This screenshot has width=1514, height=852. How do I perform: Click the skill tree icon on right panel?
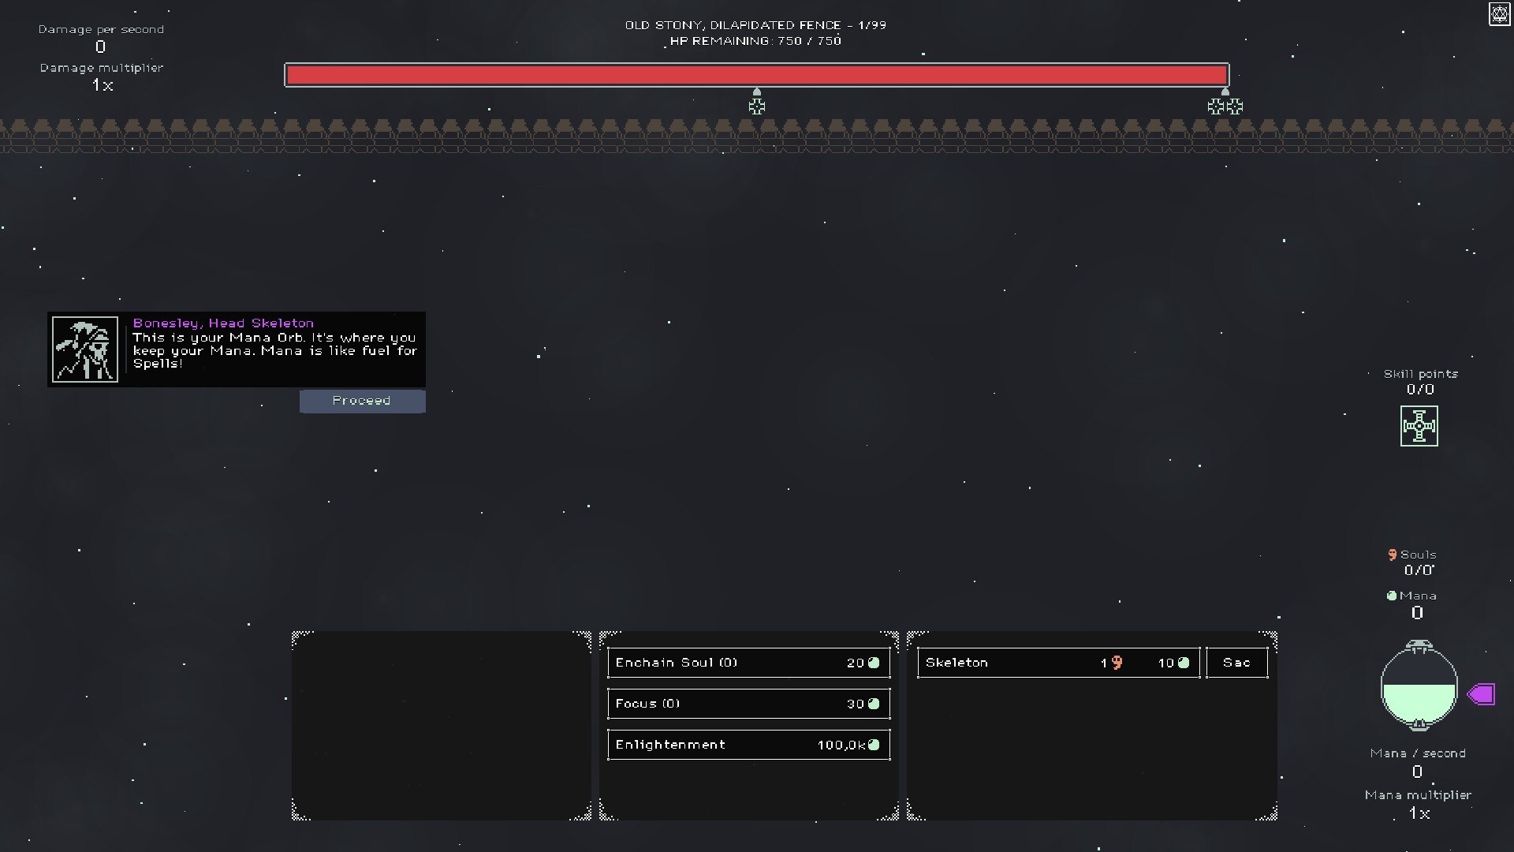(1419, 425)
